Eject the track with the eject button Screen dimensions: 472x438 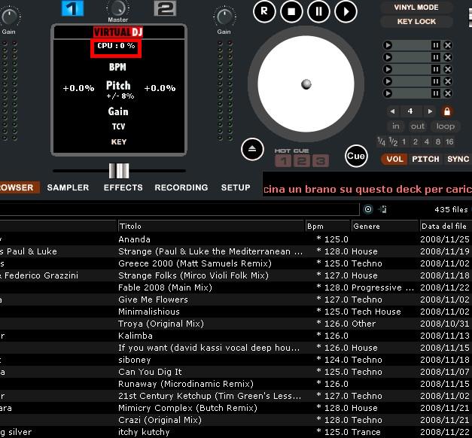(x=253, y=150)
